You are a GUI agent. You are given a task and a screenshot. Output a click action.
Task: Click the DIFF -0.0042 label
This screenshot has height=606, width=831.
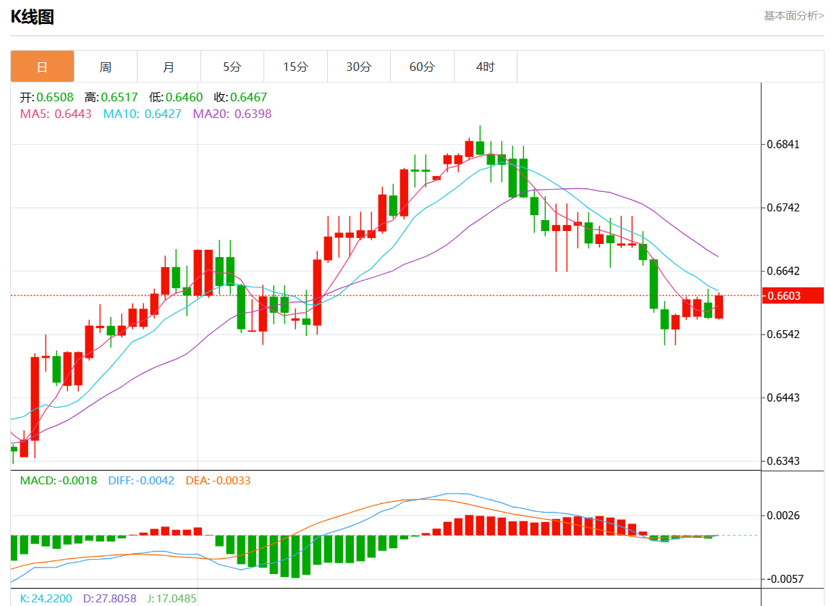[141, 480]
